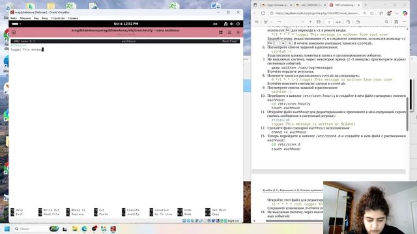This screenshot has height=234, width=417.
Task: Switch to the second Edge tab
Action: click(x=311, y=5)
